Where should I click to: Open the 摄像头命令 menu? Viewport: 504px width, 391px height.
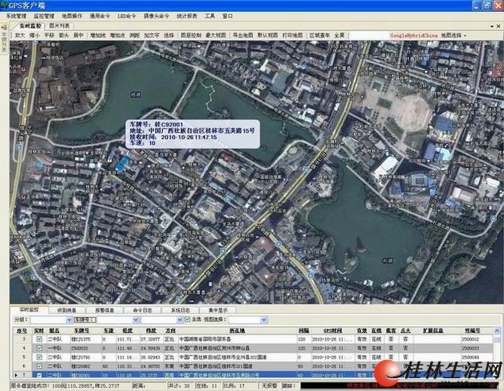[157, 16]
